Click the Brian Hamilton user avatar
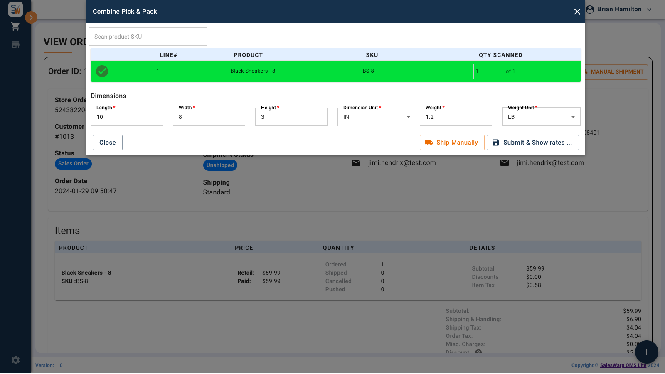Viewport: 665px width, 374px height. pyautogui.click(x=589, y=9)
